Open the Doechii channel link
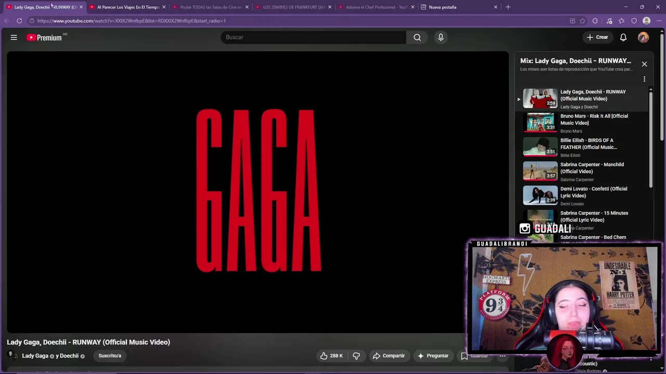Viewport: 666px width, 374px height. tap(68, 356)
